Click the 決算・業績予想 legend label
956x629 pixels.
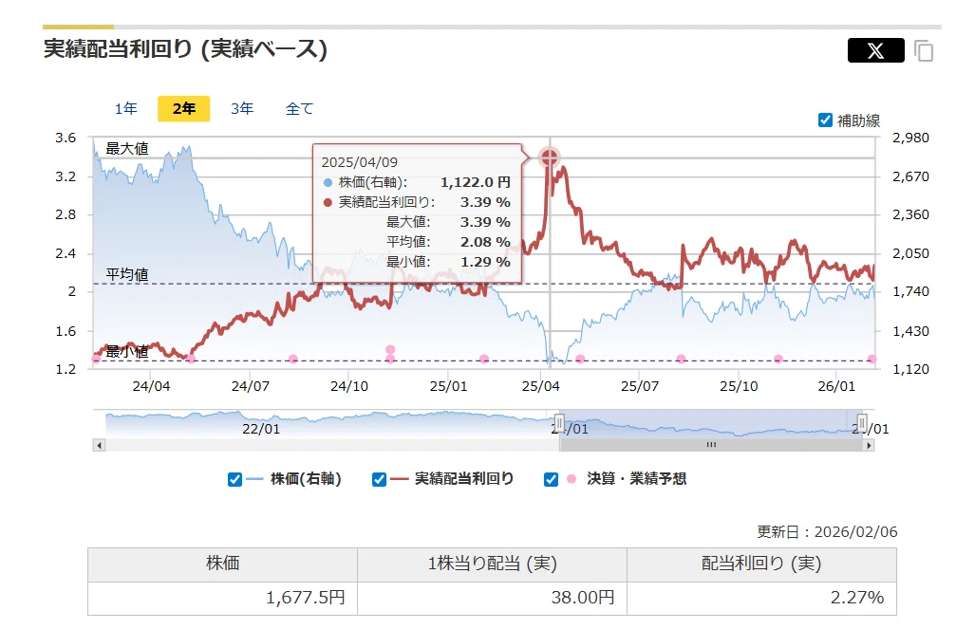point(636,479)
